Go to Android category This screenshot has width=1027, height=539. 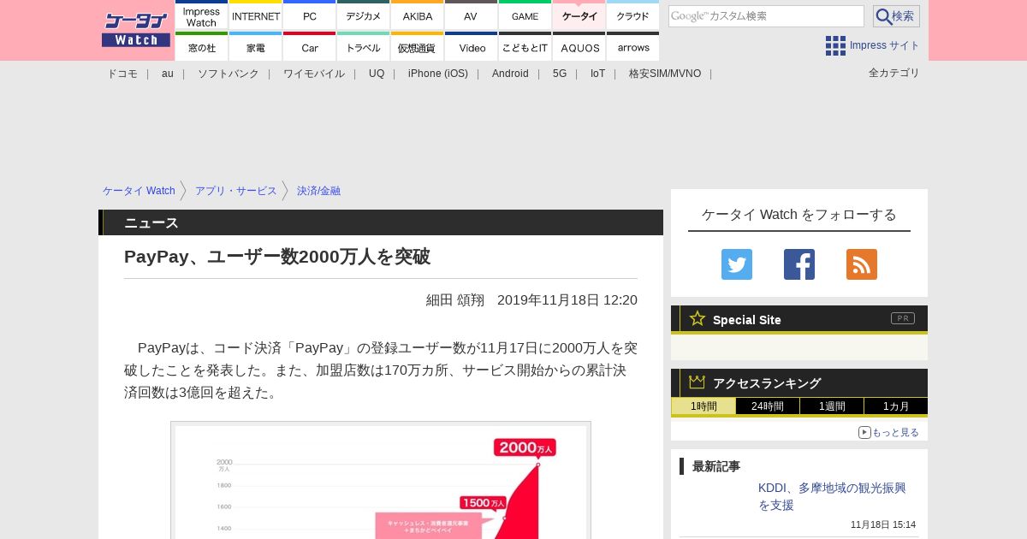point(510,74)
